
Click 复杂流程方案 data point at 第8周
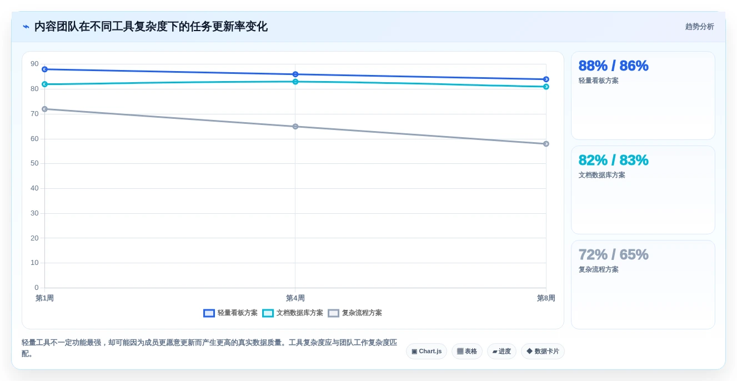[x=546, y=144]
